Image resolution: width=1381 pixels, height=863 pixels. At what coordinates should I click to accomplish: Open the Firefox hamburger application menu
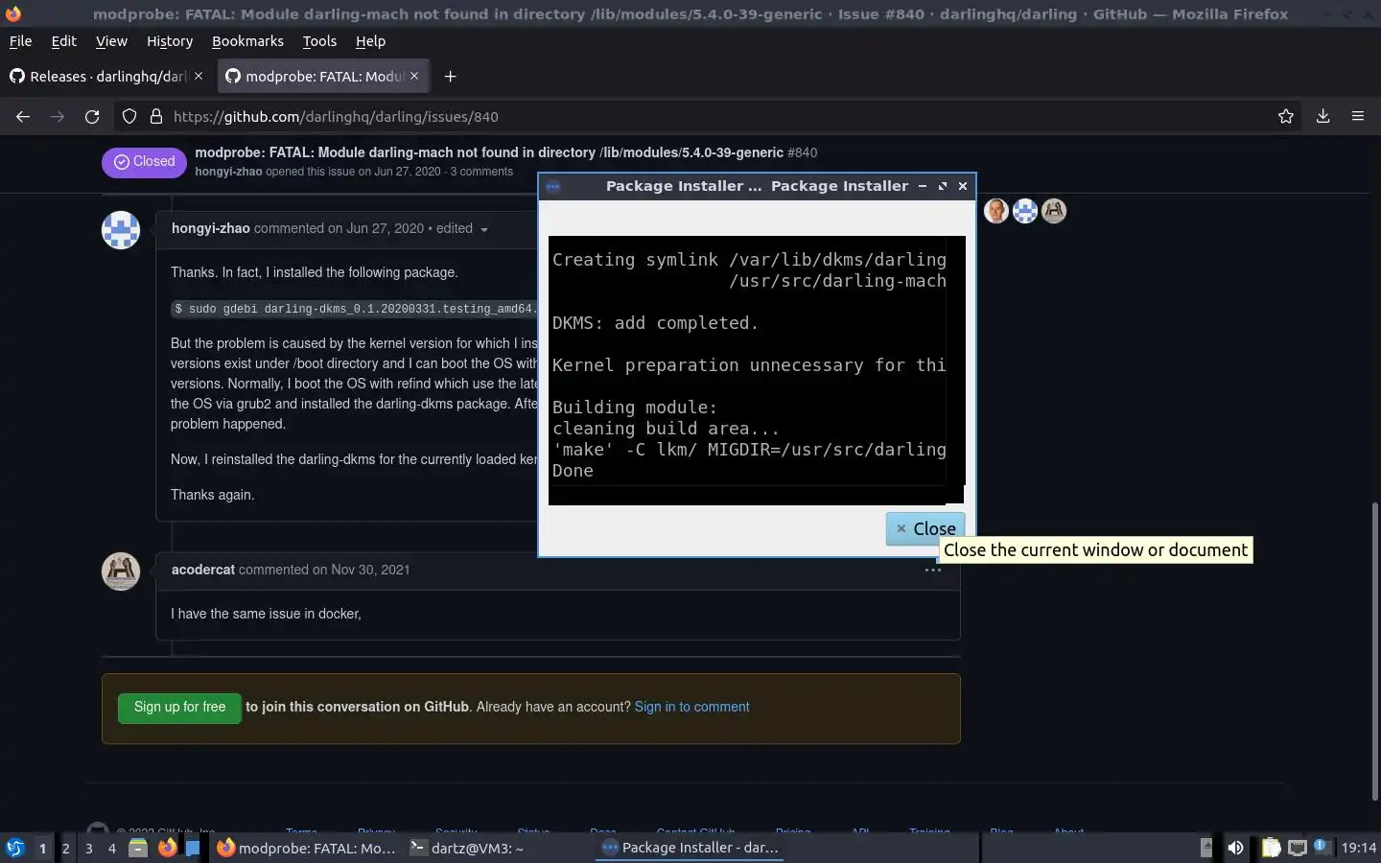tap(1358, 117)
